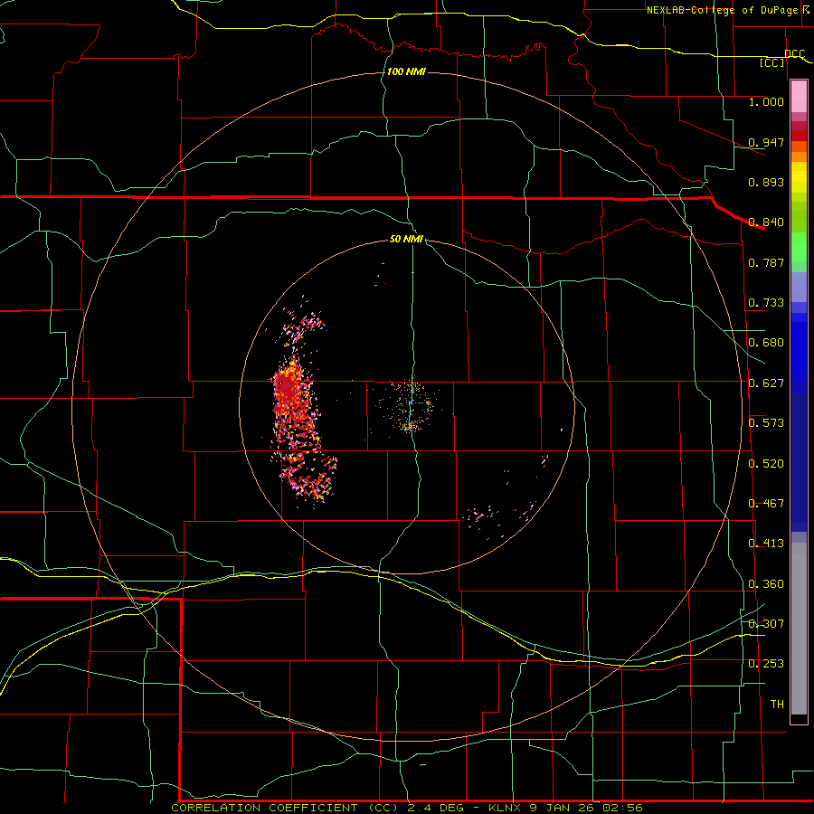Click the 9 JAN 26 02:56 timestamp

click(586, 808)
